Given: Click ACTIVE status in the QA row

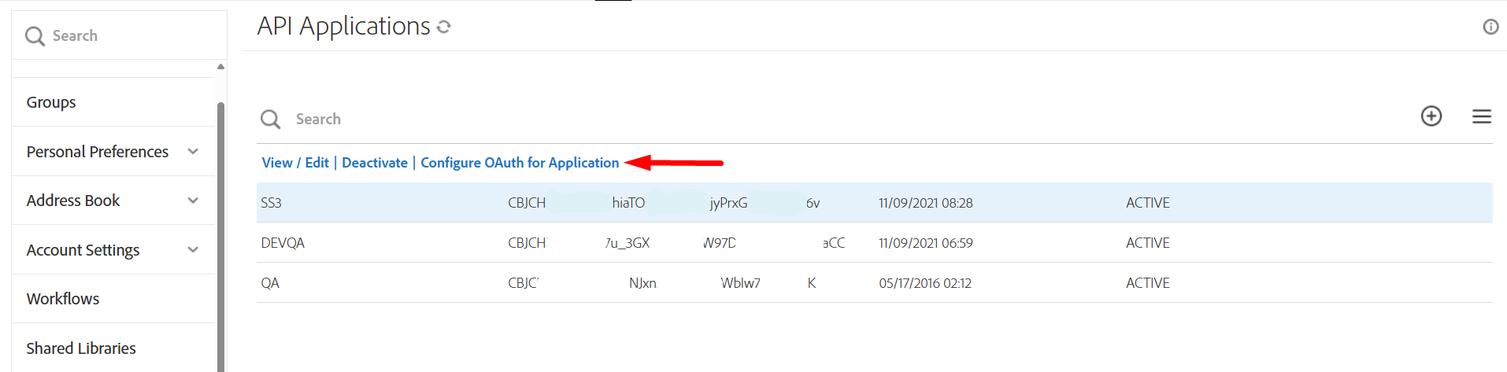Looking at the screenshot, I should [x=1147, y=283].
